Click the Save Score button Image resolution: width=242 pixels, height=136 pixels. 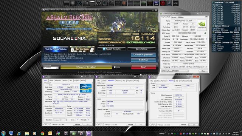tap(141, 49)
